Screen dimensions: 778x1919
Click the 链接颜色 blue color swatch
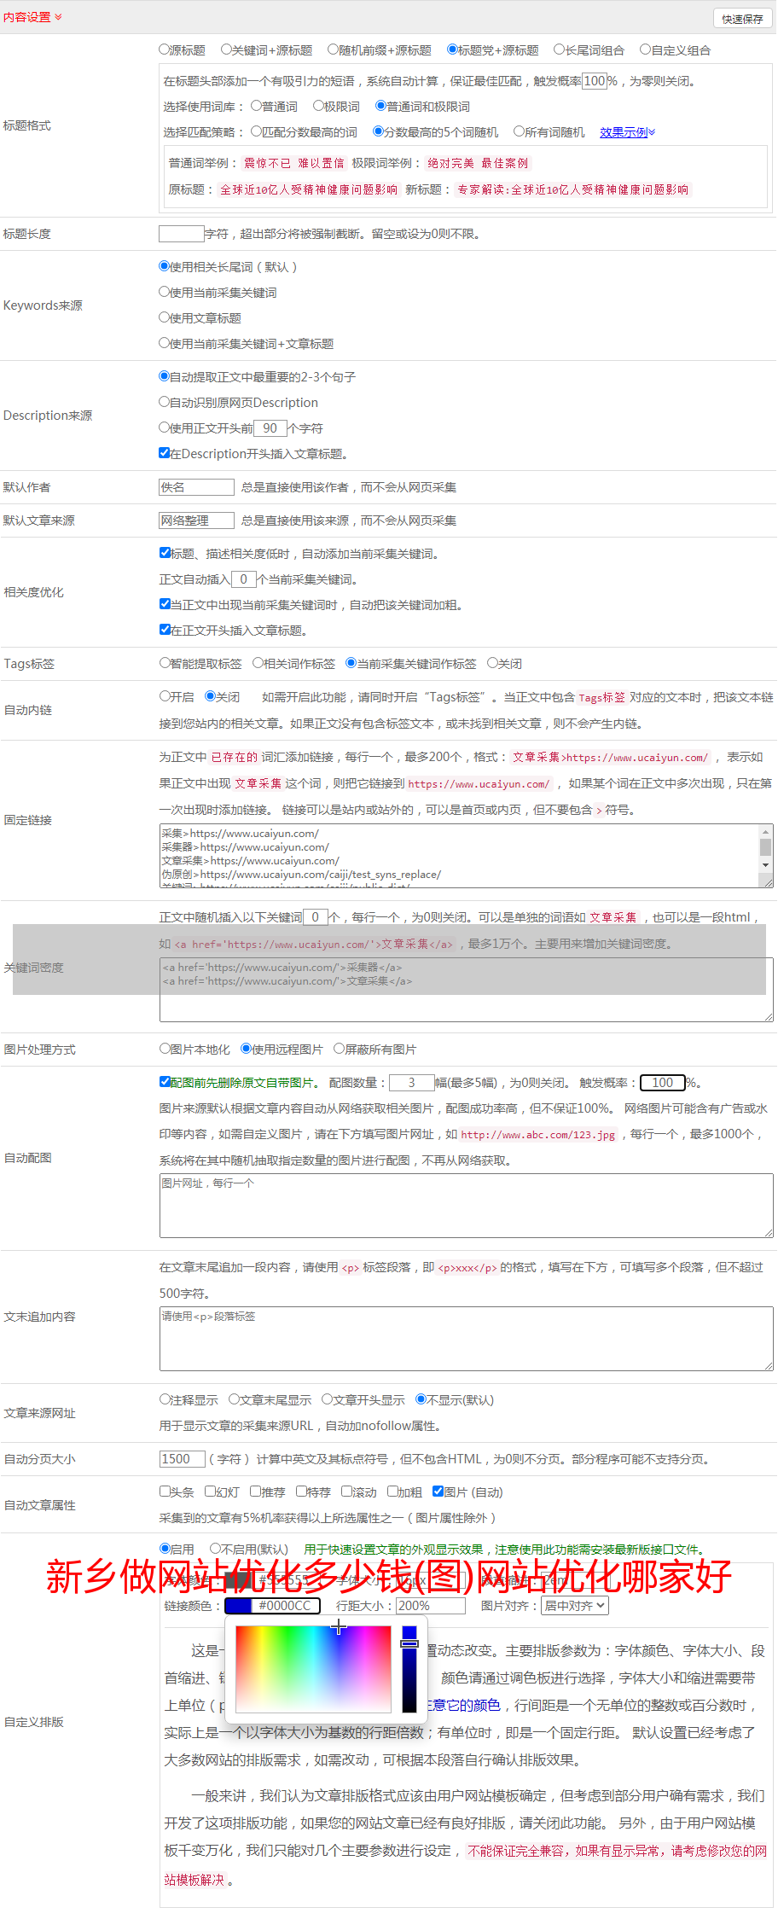[238, 1605]
